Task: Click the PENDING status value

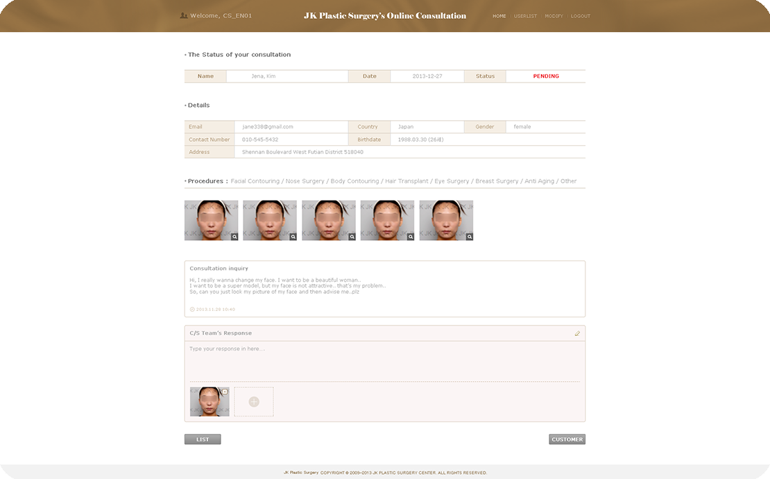Action: pyautogui.click(x=546, y=76)
